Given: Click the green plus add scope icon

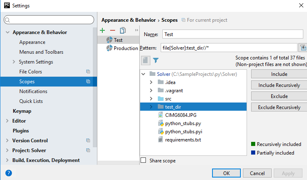Looking at the screenshot, I should (103, 30).
